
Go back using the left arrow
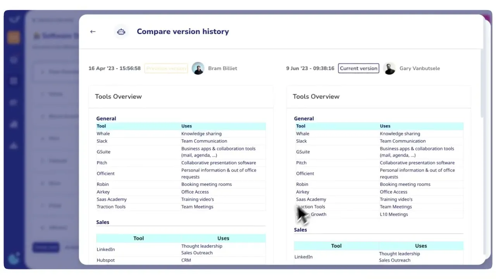93,32
